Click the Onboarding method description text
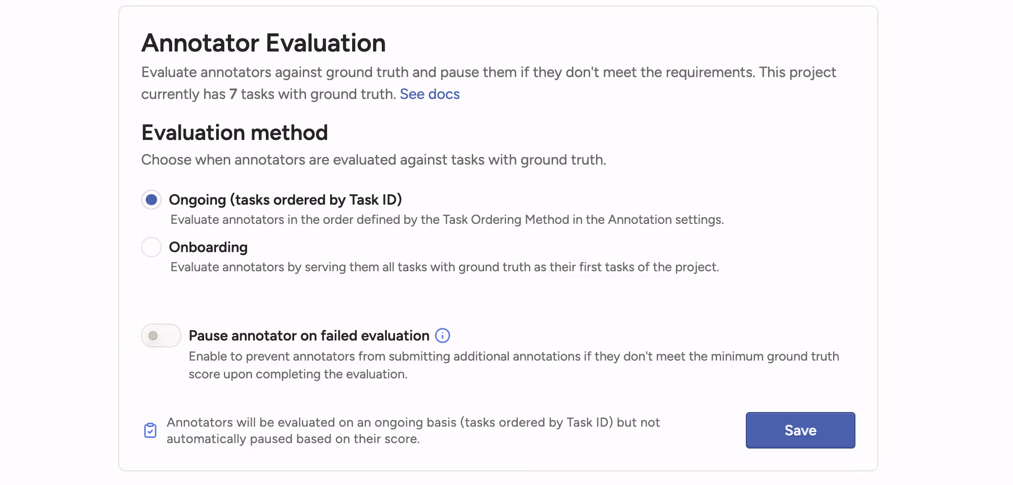Viewport: 1013px width, 485px height. (444, 267)
